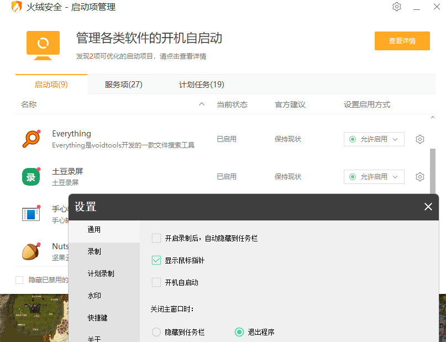Click the 手心 input method app icon
The image size is (446, 342).
point(31,214)
